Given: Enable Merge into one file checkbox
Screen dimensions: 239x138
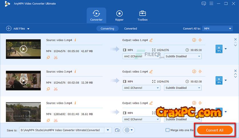Looking at the screenshot, I should [168, 130].
